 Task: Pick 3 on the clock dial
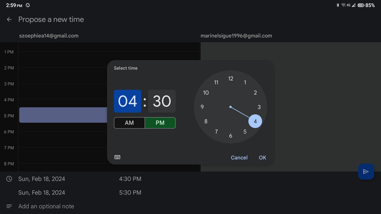coord(259,107)
